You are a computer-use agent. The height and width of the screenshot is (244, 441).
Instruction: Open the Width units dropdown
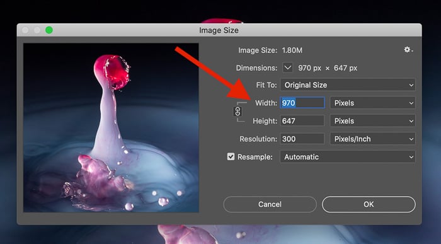(x=373, y=103)
